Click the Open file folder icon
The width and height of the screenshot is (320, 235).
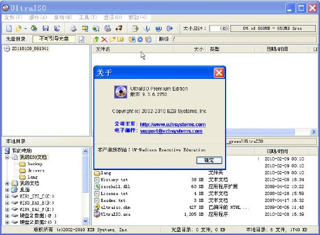(19, 28)
